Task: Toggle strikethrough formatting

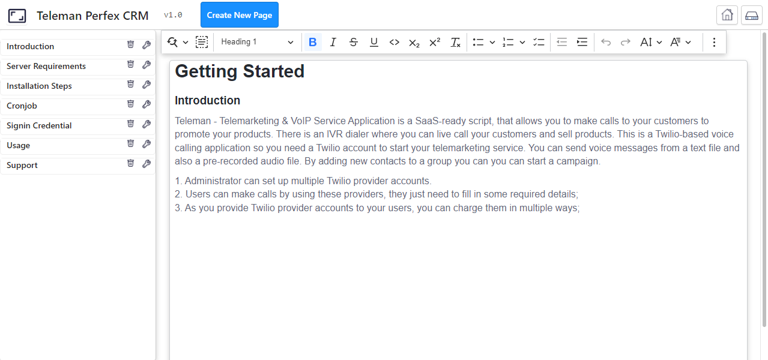Action: click(354, 42)
